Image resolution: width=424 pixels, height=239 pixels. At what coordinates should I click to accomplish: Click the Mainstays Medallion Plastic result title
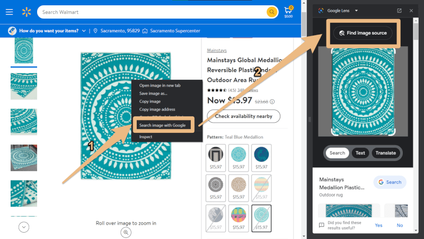(341, 183)
